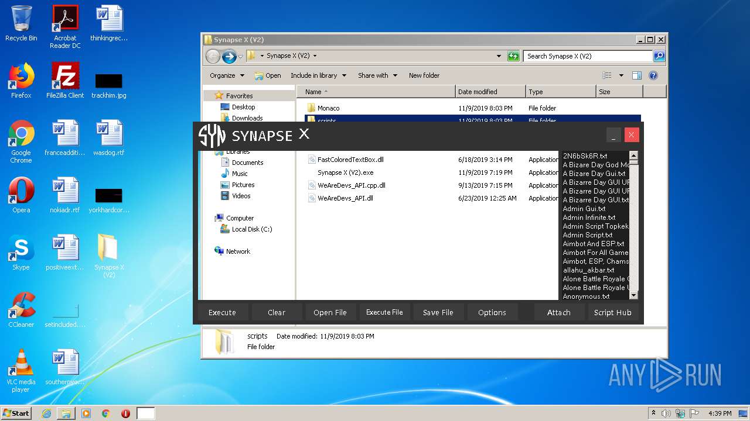Screen dimensions: 750x421
Task: Click Save File in Synapse X
Action: [x=438, y=312]
